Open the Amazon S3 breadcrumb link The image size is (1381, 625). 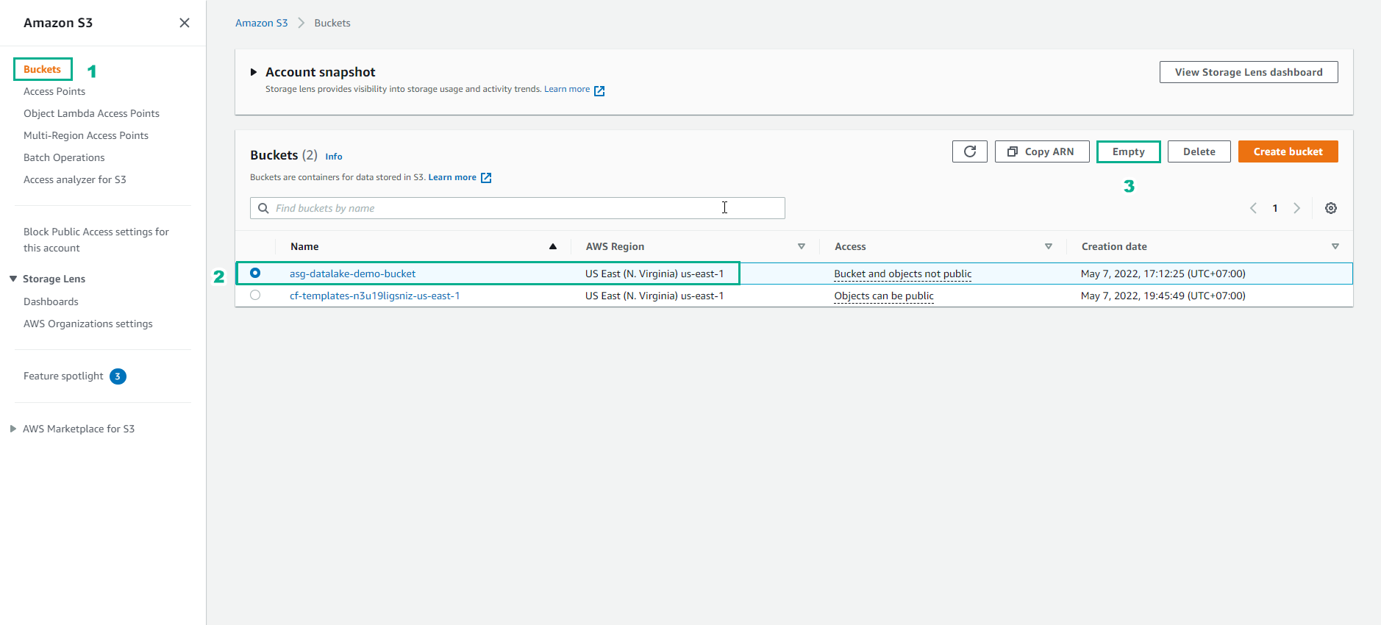261,23
